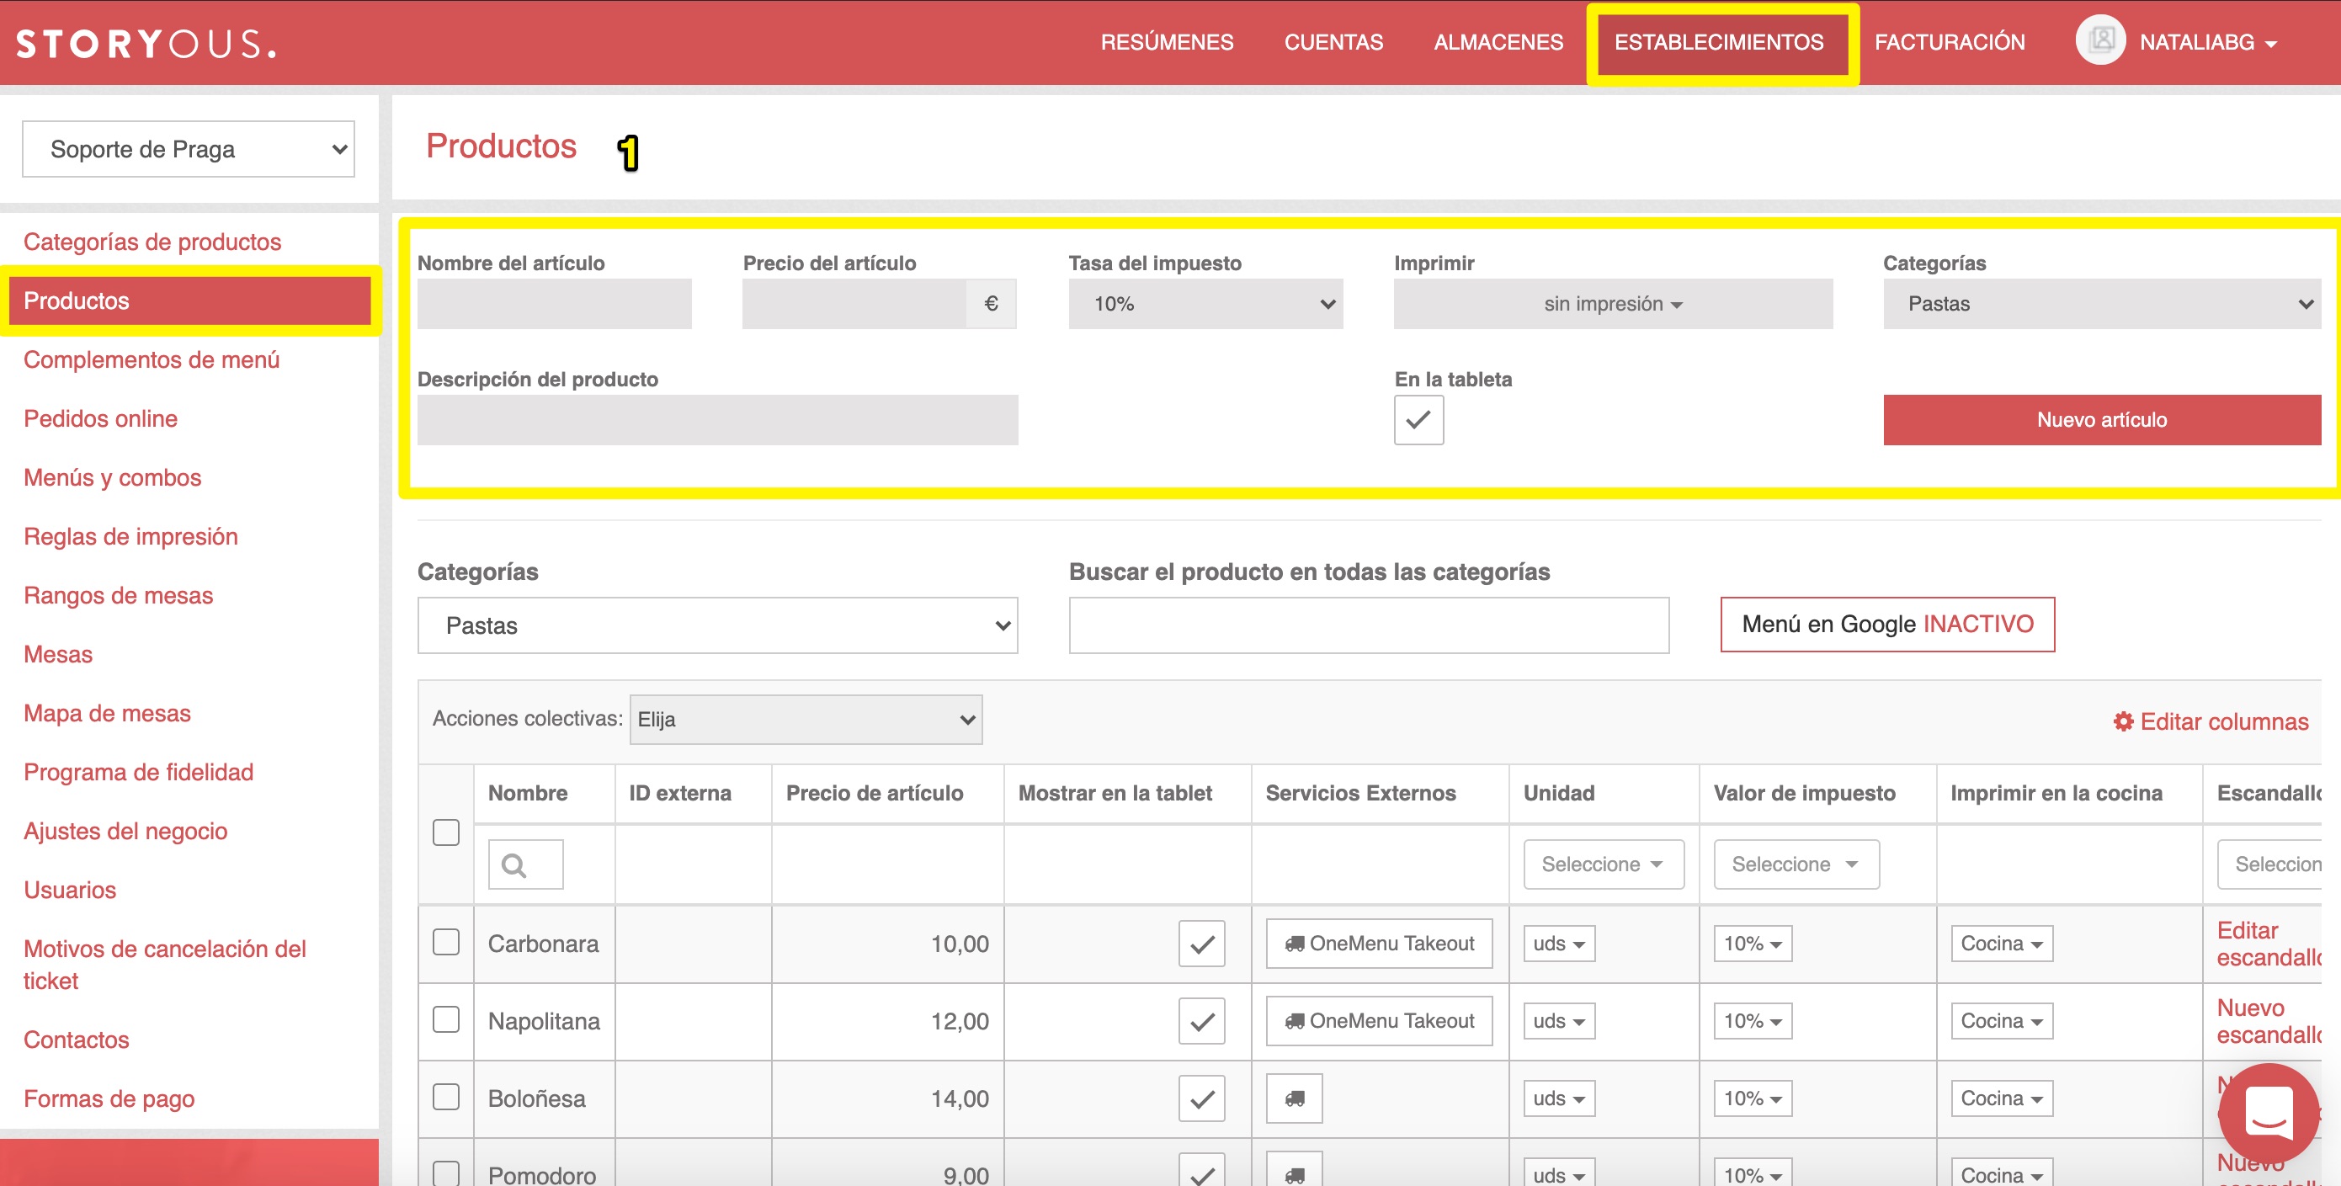The height and width of the screenshot is (1186, 2341).
Task: Open the Unidad Seleccione filter dropdown
Action: click(1604, 864)
